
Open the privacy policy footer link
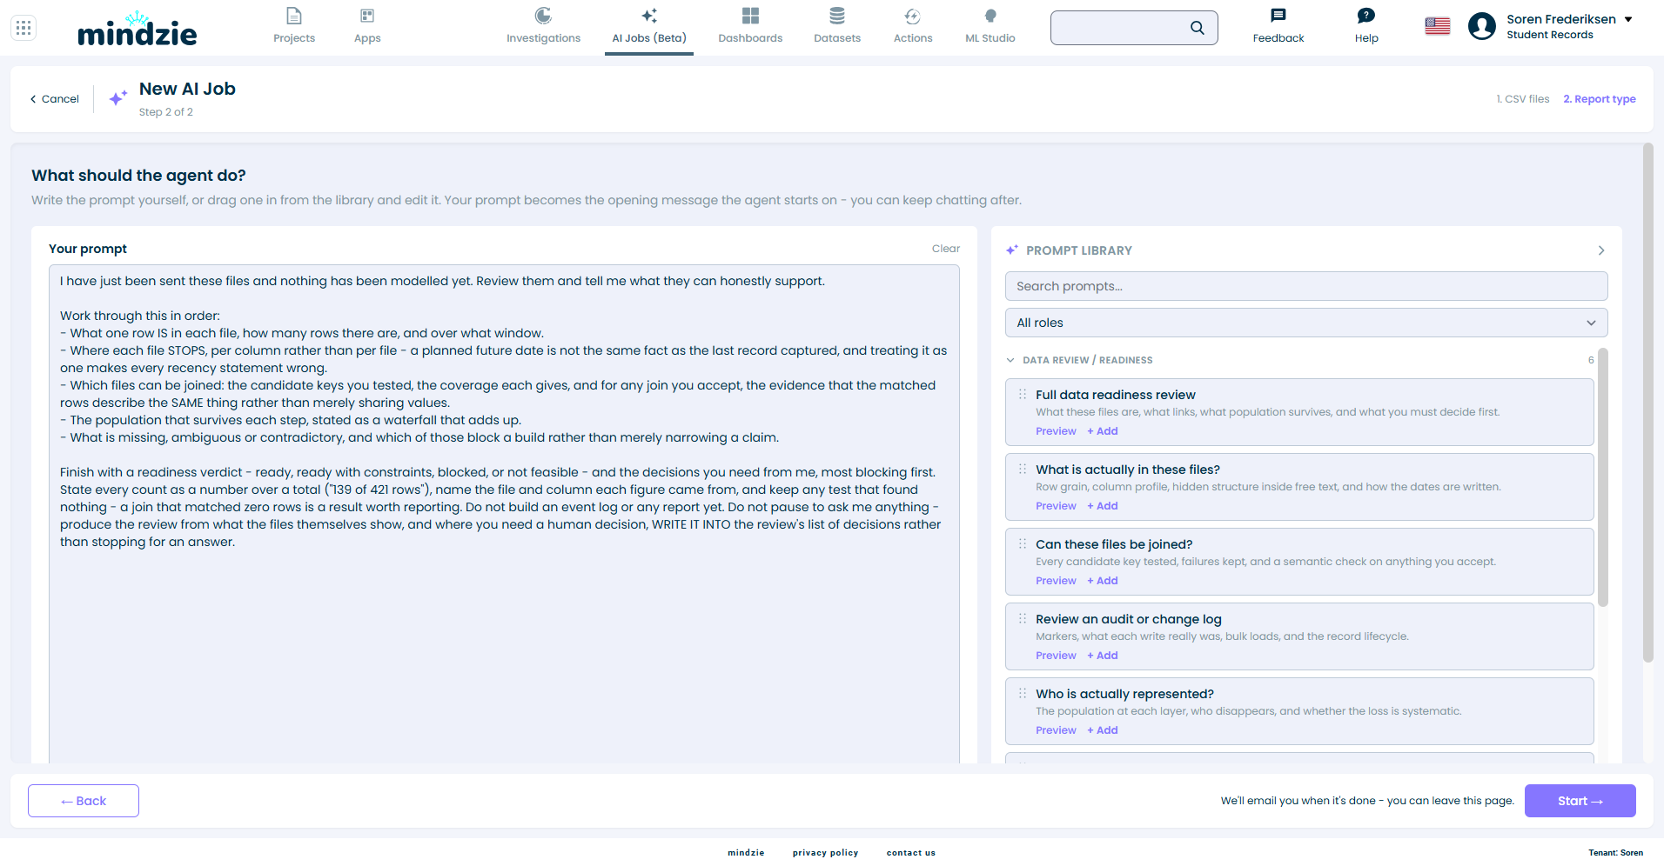tap(825, 853)
